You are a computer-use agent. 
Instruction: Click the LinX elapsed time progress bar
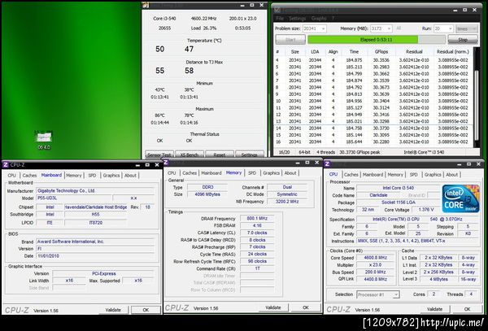pos(377,40)
